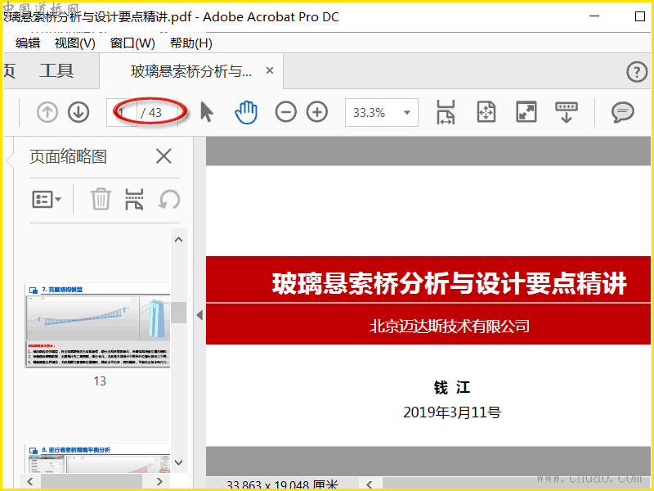Choose the Selection arrow tool
654x491 pixels.
coord(207,112)
